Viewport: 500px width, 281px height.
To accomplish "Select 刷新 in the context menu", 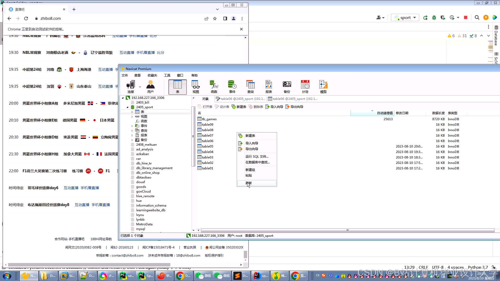I will pyautogui.click(x=249, y=183).
